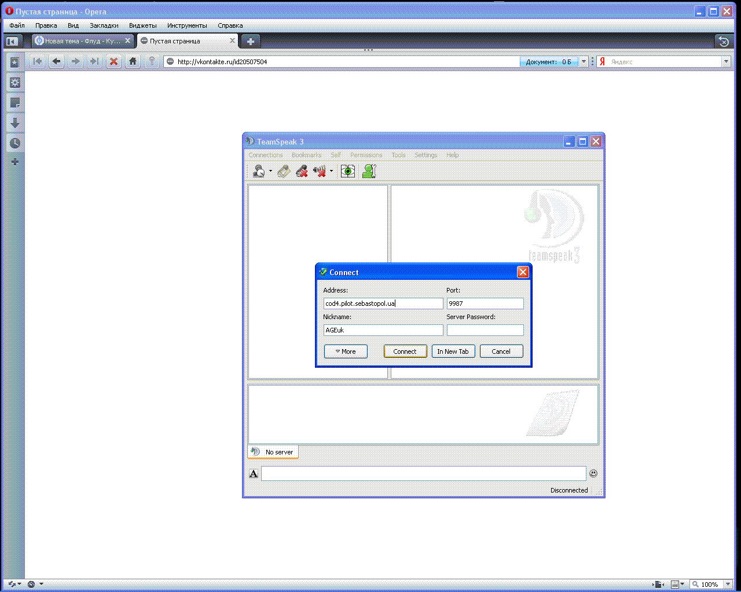The height and width of the screenshot is (592, 741).
Task: Open the Виджеты menu in Opera
Action: click(x=143, y=25)
